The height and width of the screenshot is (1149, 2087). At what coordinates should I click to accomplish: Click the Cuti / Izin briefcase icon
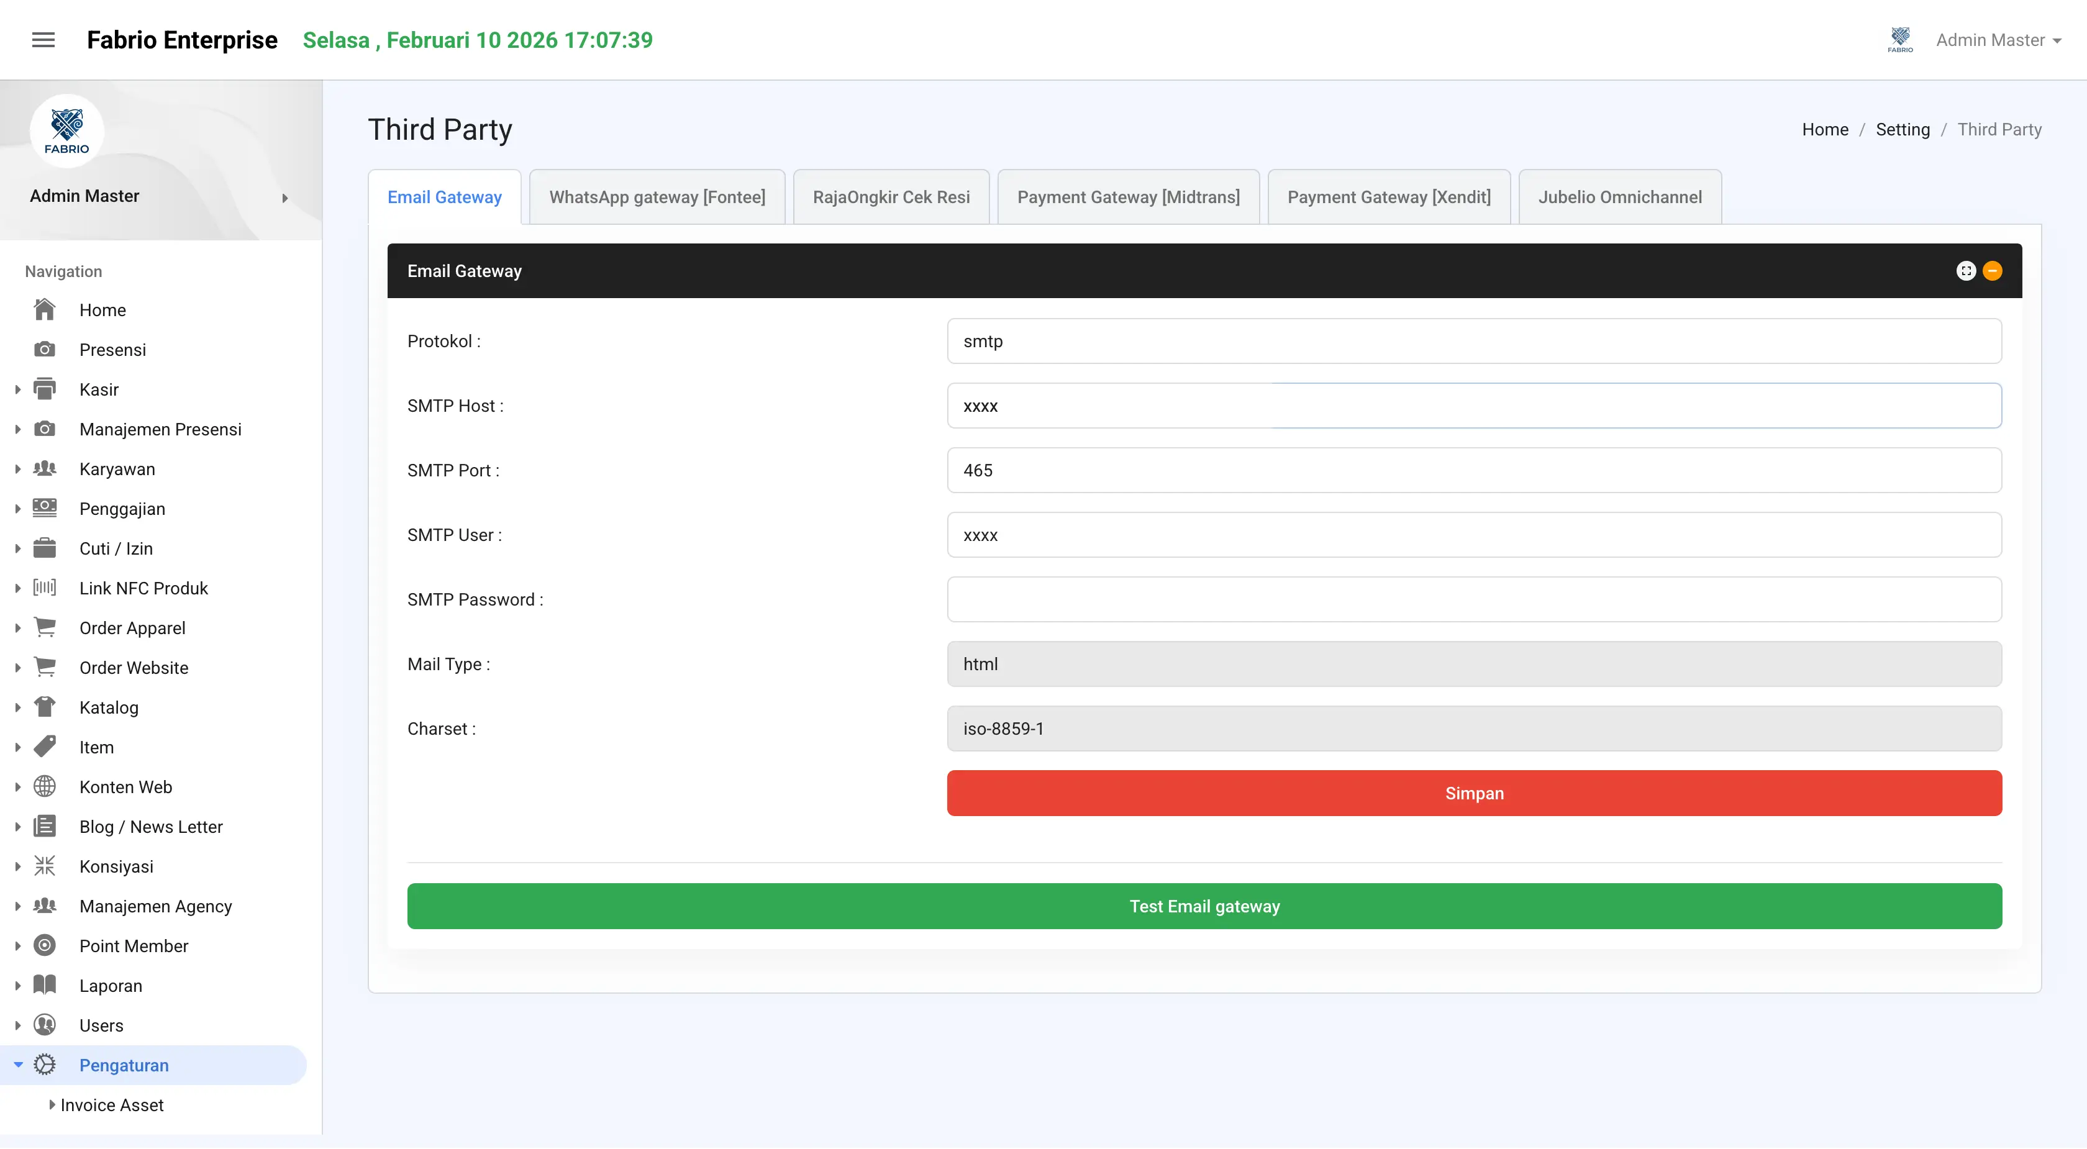pyautogui.click(x=45, y=548)
